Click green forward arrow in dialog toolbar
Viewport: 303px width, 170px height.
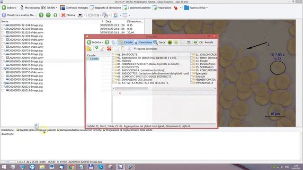point(107,42)
